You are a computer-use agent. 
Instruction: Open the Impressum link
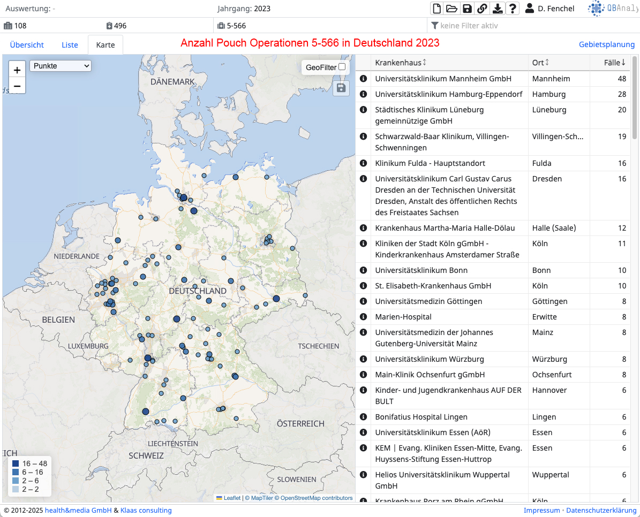click(541, 511)
